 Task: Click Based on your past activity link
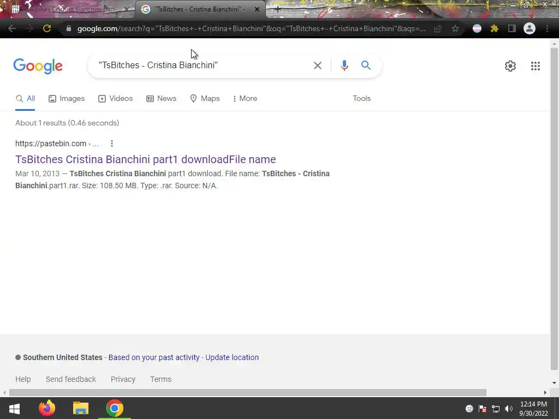[153, 357]
